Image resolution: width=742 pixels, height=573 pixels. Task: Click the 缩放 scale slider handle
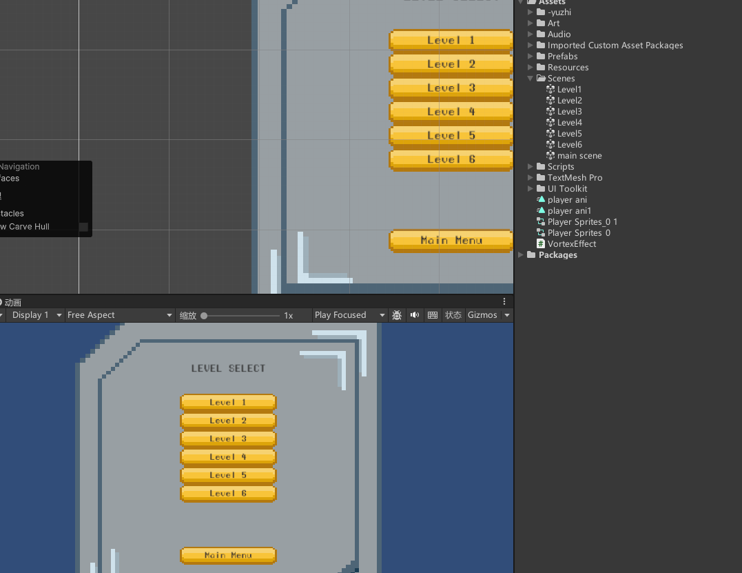pyautogui.click(x=204, y=315)
